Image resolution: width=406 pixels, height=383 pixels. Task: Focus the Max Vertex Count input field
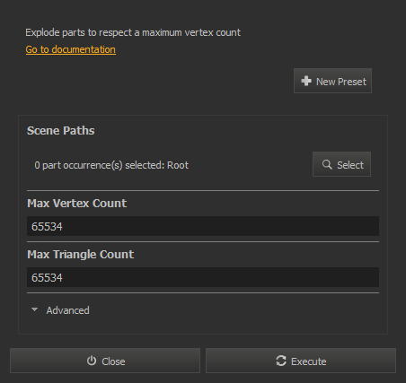pos(203,226)
